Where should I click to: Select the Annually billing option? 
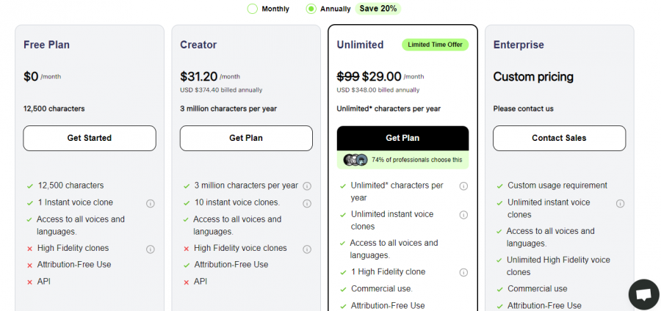tap(311, 9)
